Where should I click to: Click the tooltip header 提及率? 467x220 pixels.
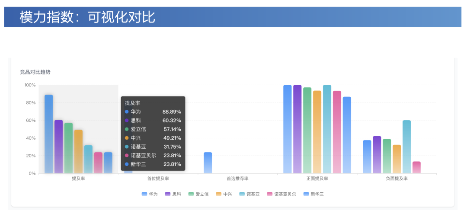coord(133,103)
